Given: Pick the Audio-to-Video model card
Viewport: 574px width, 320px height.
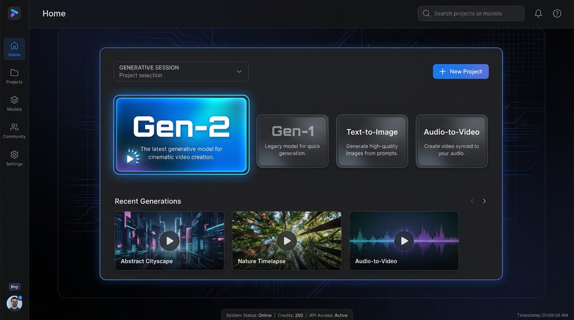Looking at the screenshot, I should click(x=451, y=141).
